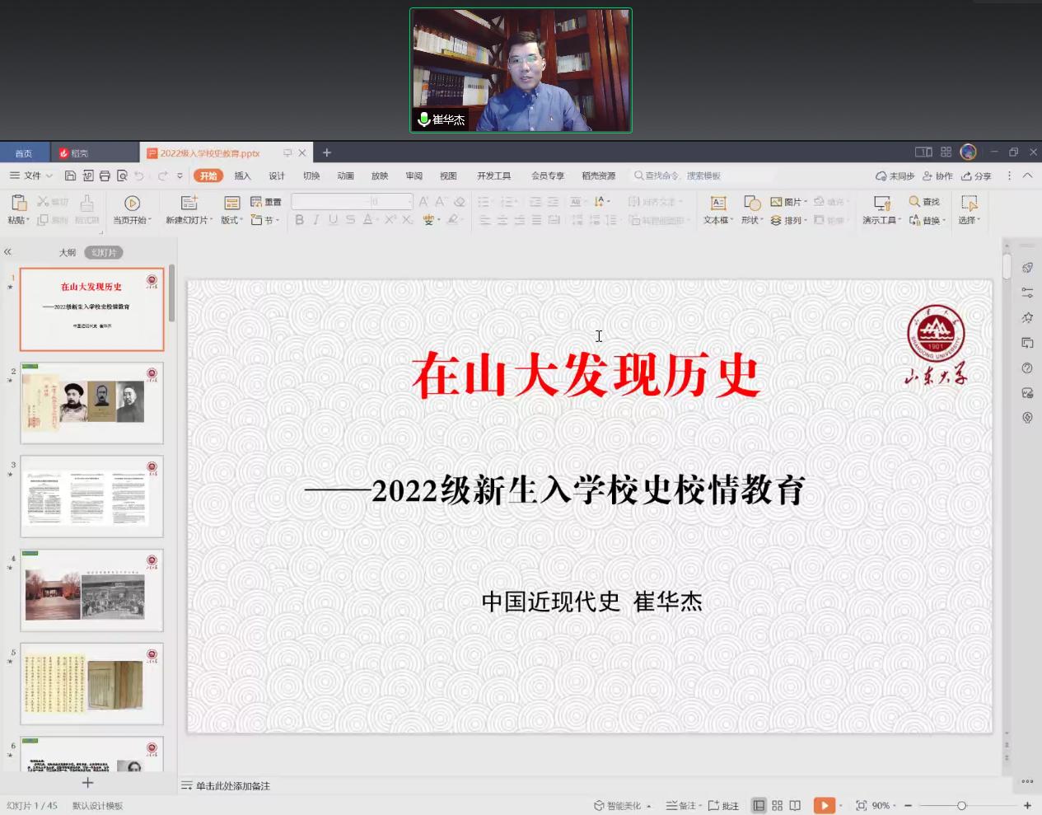Select slide 4 thumbnail in panel

[91, 590]
